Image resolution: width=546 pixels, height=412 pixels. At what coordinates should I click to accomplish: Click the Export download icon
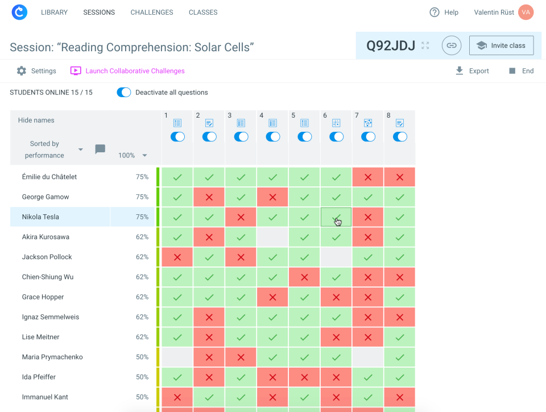pos(459,70)
